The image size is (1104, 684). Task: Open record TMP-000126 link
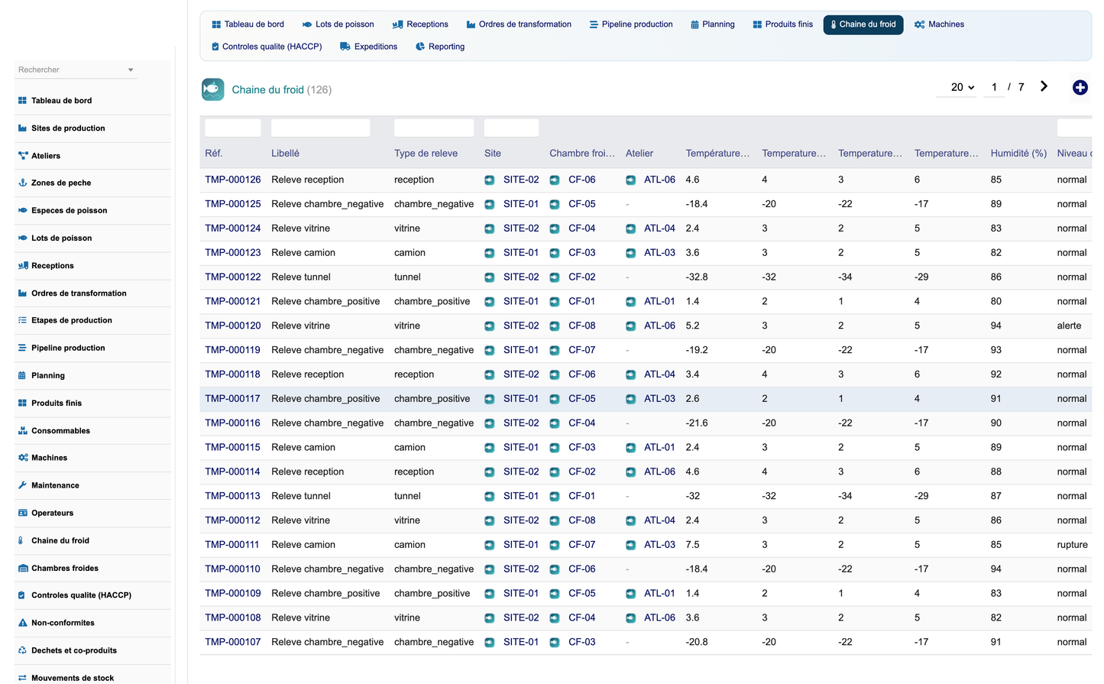[233, 180]
